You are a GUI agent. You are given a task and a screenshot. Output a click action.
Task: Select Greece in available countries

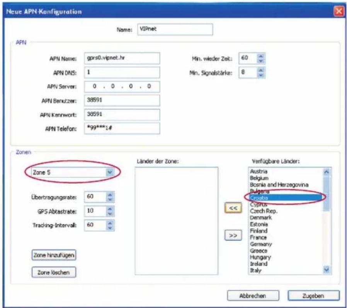(259, 251)
